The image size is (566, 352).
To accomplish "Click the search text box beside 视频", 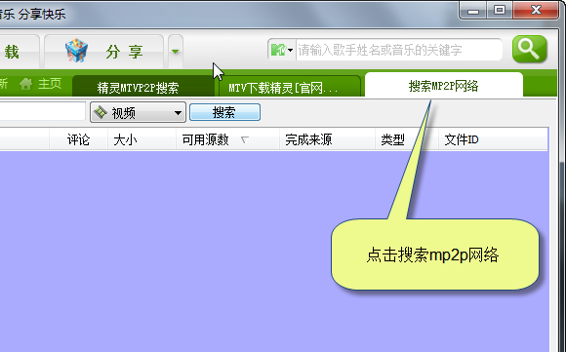I will pyautogui.click(x=43, y=111).
